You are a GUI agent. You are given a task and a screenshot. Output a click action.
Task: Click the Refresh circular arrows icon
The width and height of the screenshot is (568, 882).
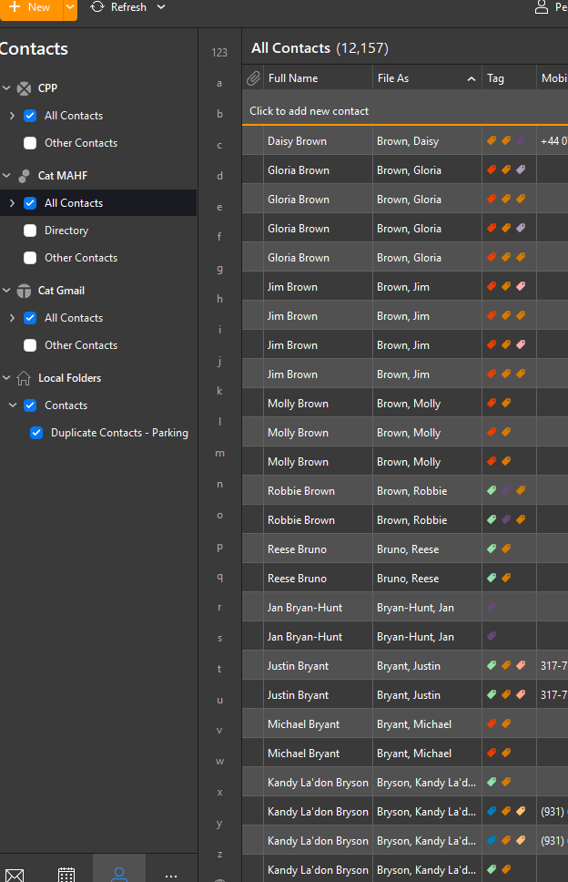[97, 7]
